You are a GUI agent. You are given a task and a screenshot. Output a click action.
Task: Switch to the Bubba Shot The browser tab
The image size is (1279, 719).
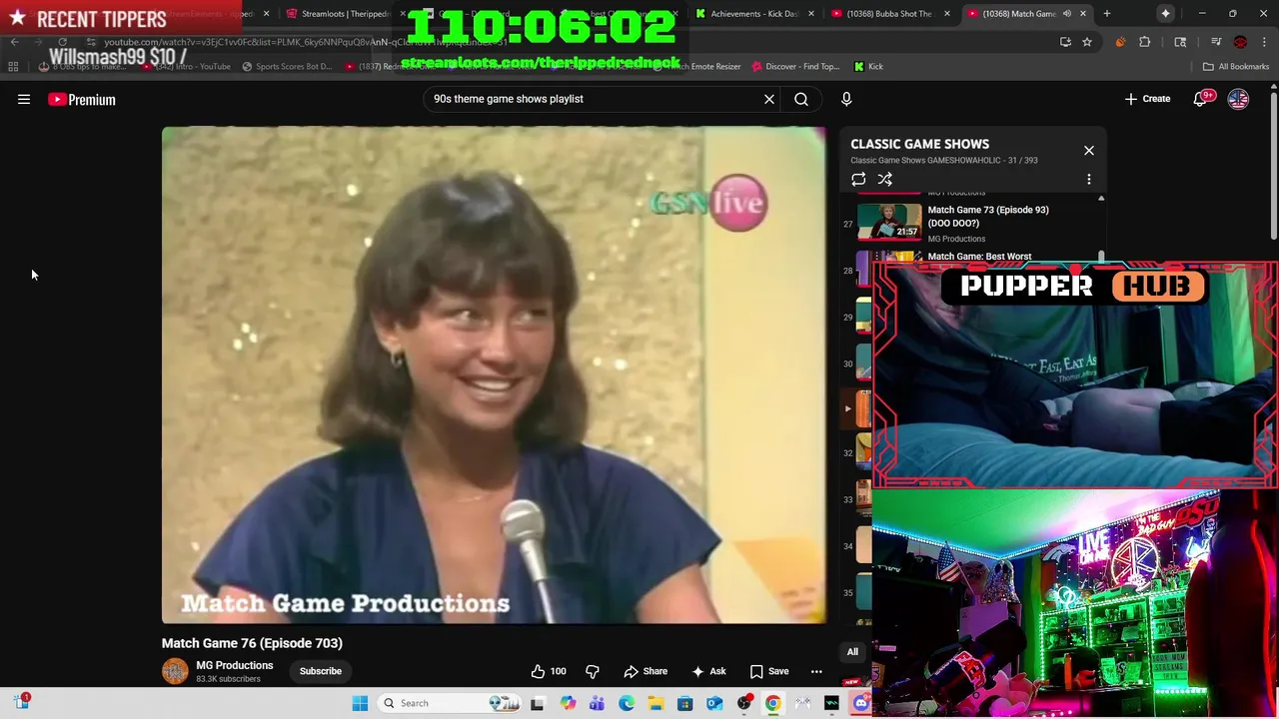889,14
